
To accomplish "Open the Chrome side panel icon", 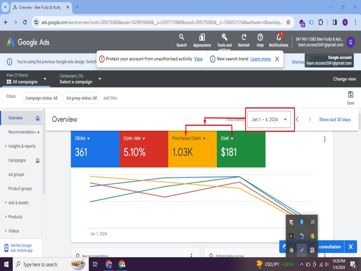I will click(x=335, y=22).
